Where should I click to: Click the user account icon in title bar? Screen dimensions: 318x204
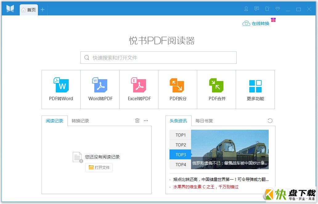246,9
